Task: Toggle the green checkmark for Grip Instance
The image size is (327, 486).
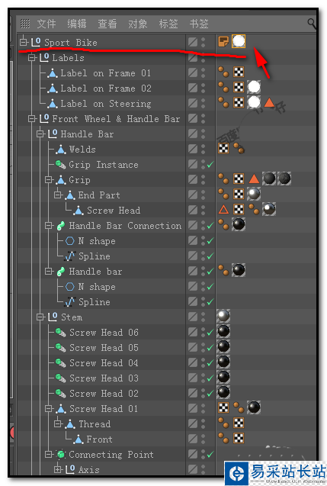Action: [x=210, y=165]
